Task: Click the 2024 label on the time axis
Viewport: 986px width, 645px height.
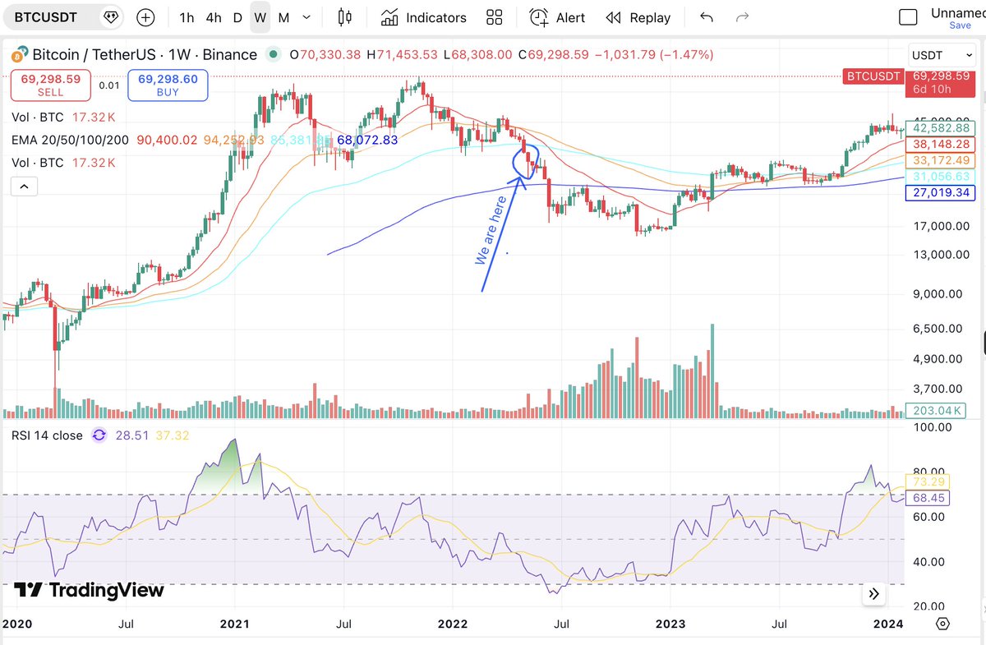Action: 889,624
